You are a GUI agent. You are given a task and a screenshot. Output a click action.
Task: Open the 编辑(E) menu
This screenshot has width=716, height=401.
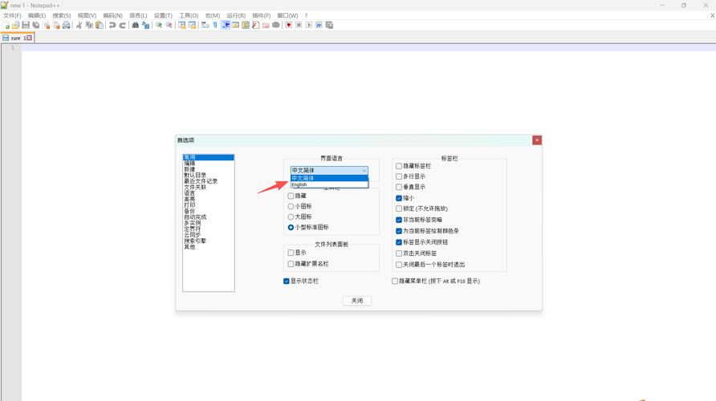point(37,15)
